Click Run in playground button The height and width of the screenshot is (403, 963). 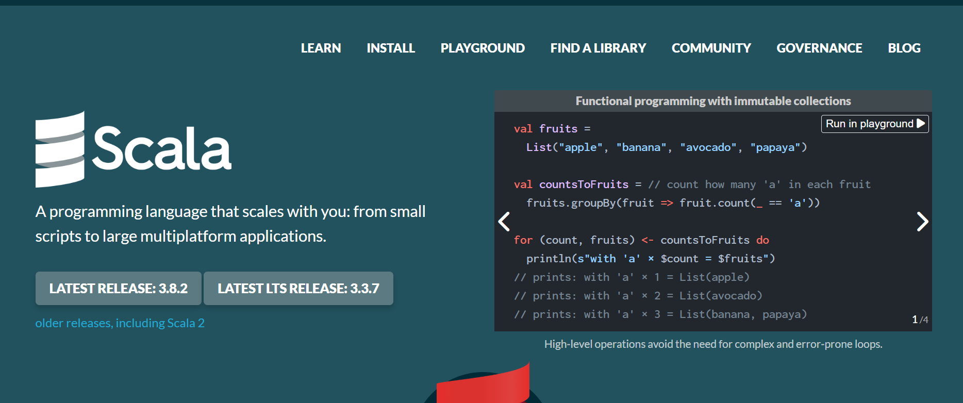pyautogui.click(x=875, y=124)
